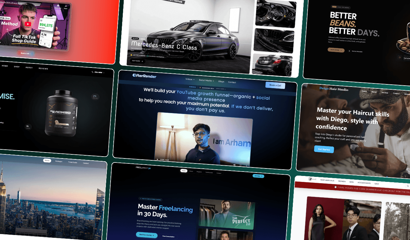The image size is (410, 240).
Task: Click the blue Book a Call button
Action: [275, 85]
